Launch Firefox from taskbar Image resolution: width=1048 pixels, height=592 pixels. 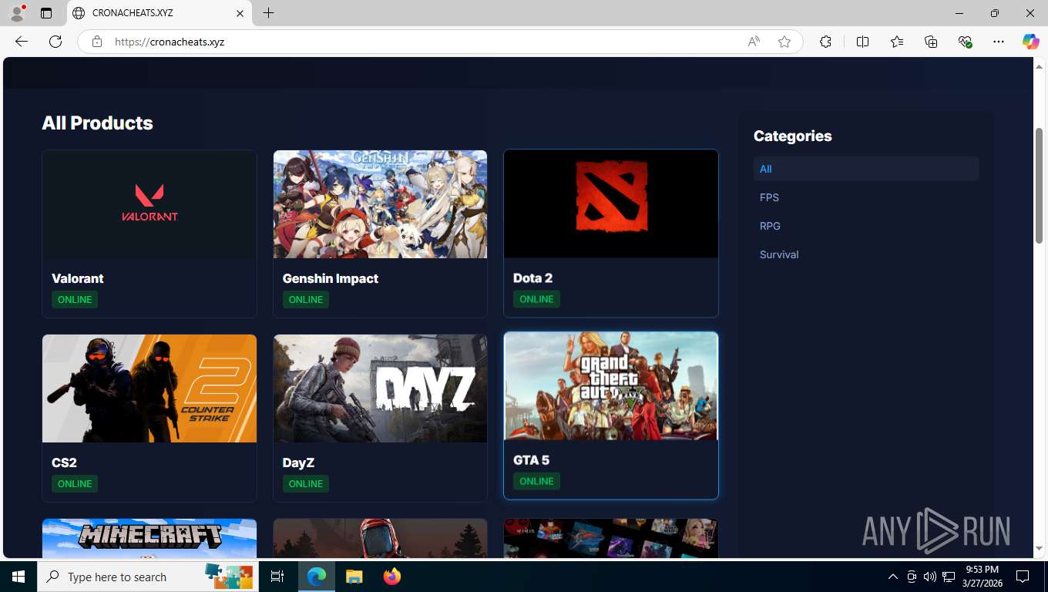click(391, 577)
